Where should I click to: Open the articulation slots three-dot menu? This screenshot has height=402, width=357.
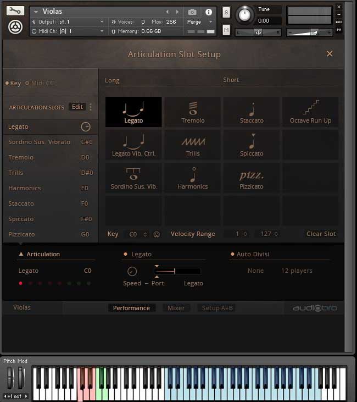(x=91, y=107)
